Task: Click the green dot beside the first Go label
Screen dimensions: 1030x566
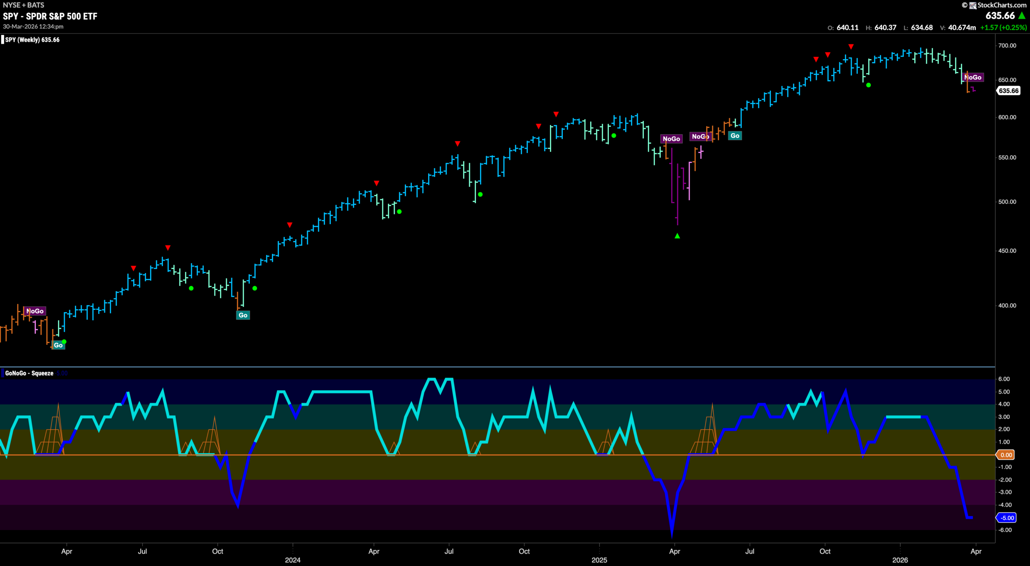Action: tap(64, 342)
